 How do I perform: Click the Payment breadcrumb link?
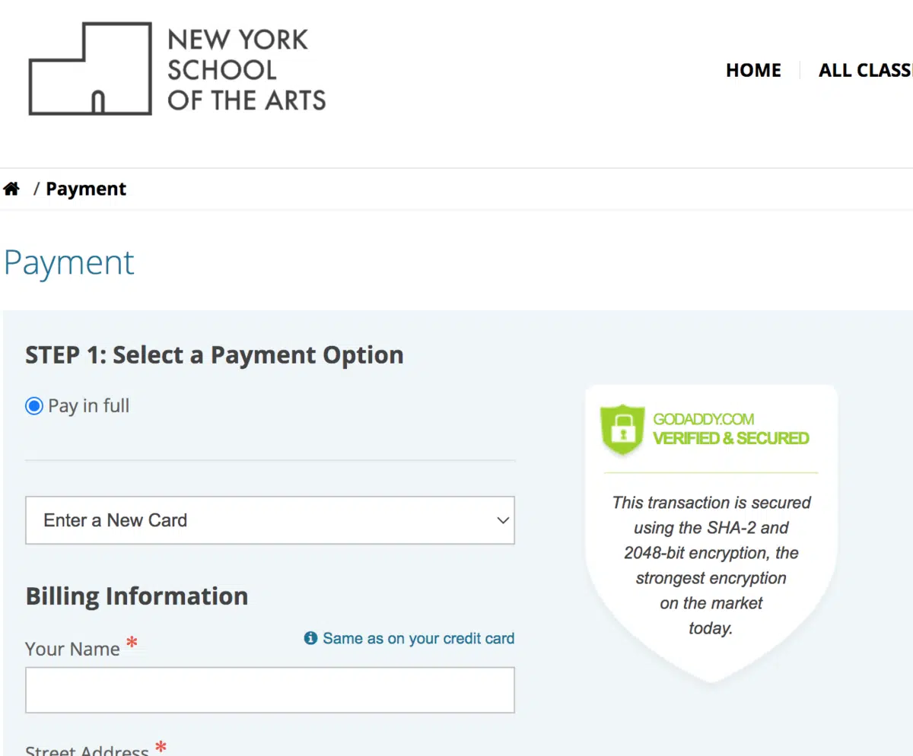[86, 189]
